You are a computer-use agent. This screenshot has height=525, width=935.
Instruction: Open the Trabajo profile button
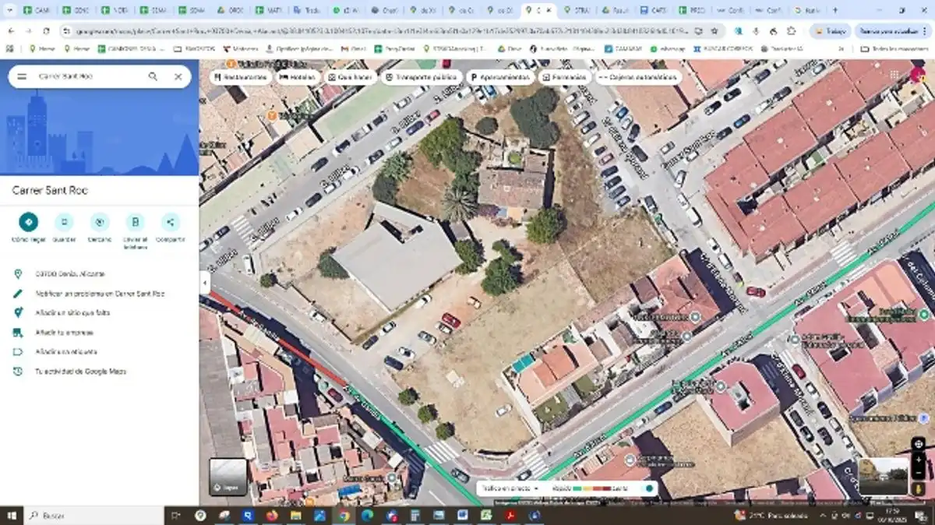[x=830, y=31]
